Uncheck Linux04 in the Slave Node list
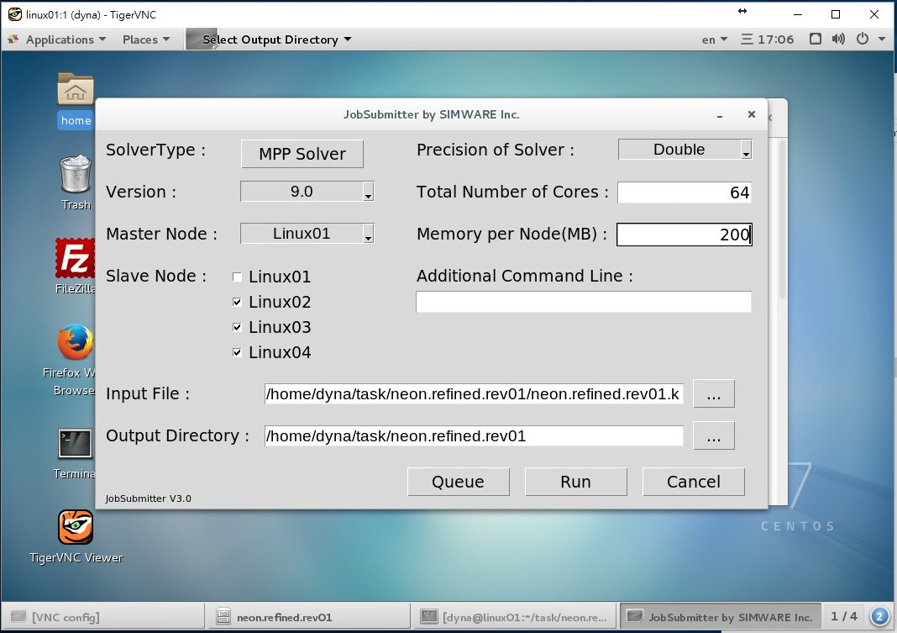The height and width of the screenshot is (633, 897). pyautogui.click(x=237, y=351)
